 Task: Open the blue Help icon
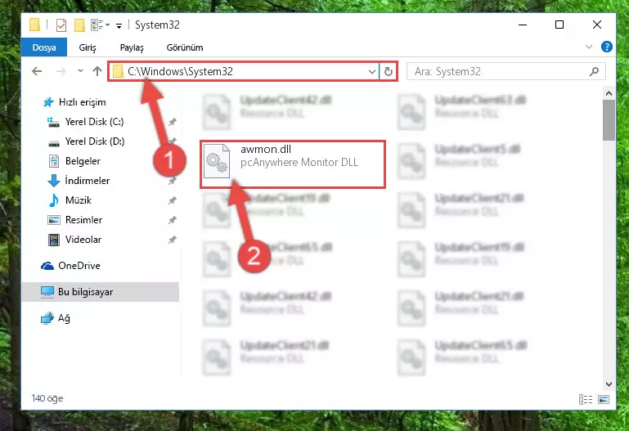click(607, 47)
